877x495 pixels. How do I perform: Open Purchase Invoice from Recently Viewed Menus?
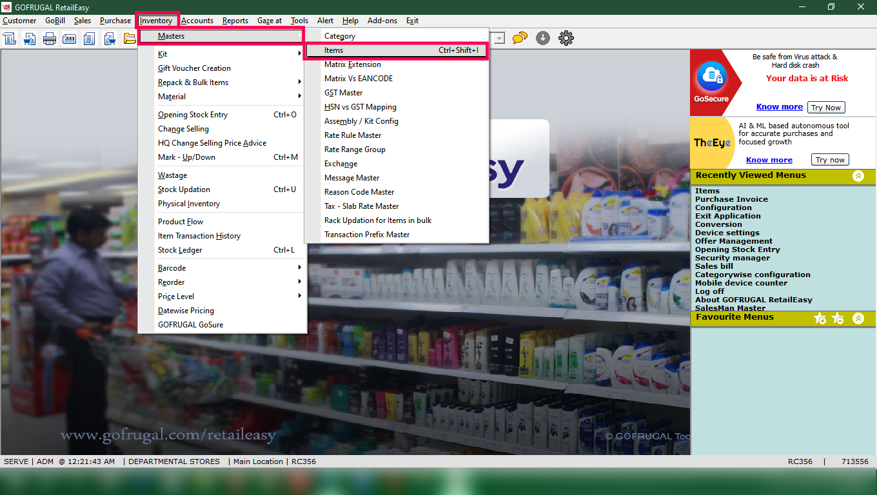[731, 199]
